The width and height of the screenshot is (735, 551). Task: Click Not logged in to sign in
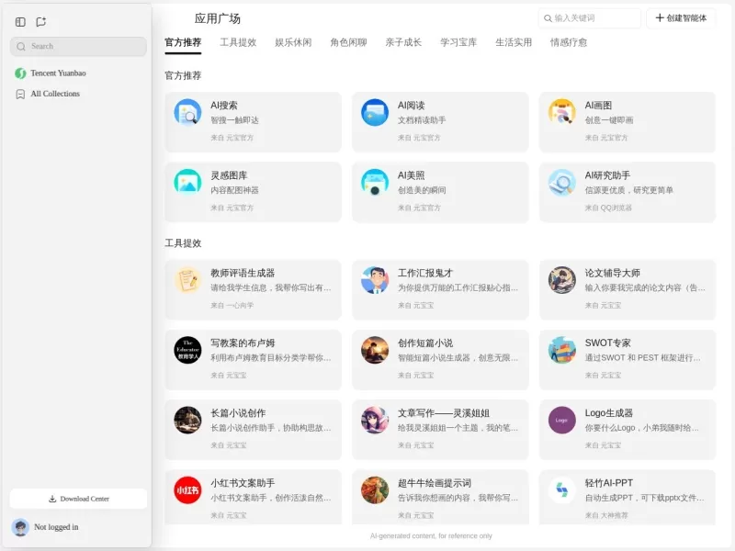pyautogui.click(x=55, y=527)
